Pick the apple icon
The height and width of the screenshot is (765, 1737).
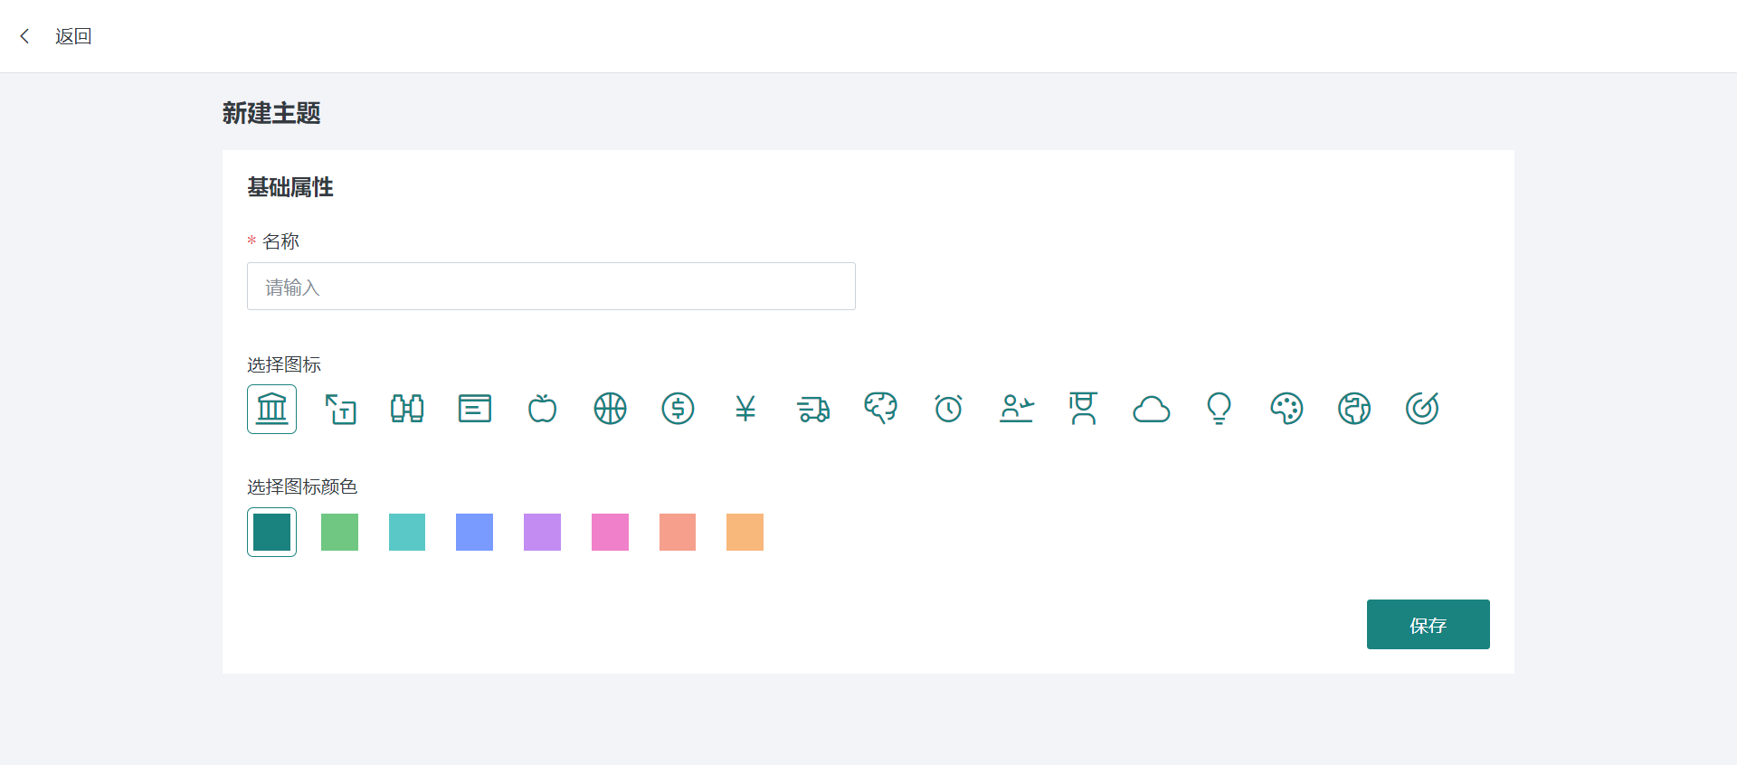click(x=542, y=409)
